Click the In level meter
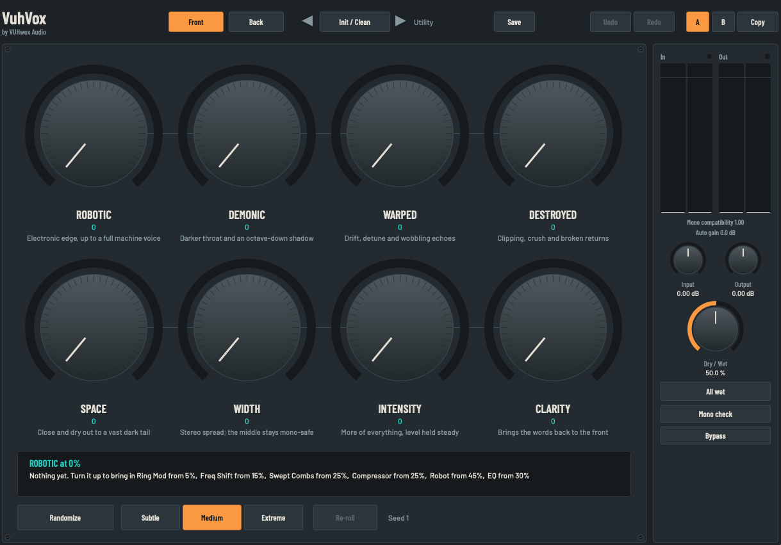 pos(686,138)
